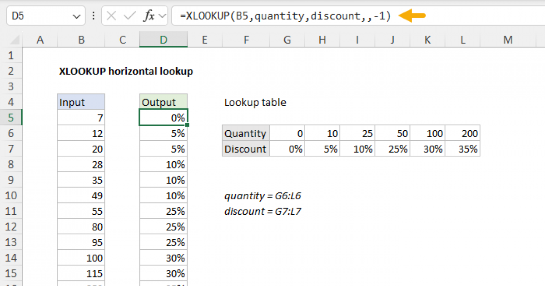Select the Discount label cell in lookup table
The width and height of the screenshot is (545, 286).
click(245, 148)
